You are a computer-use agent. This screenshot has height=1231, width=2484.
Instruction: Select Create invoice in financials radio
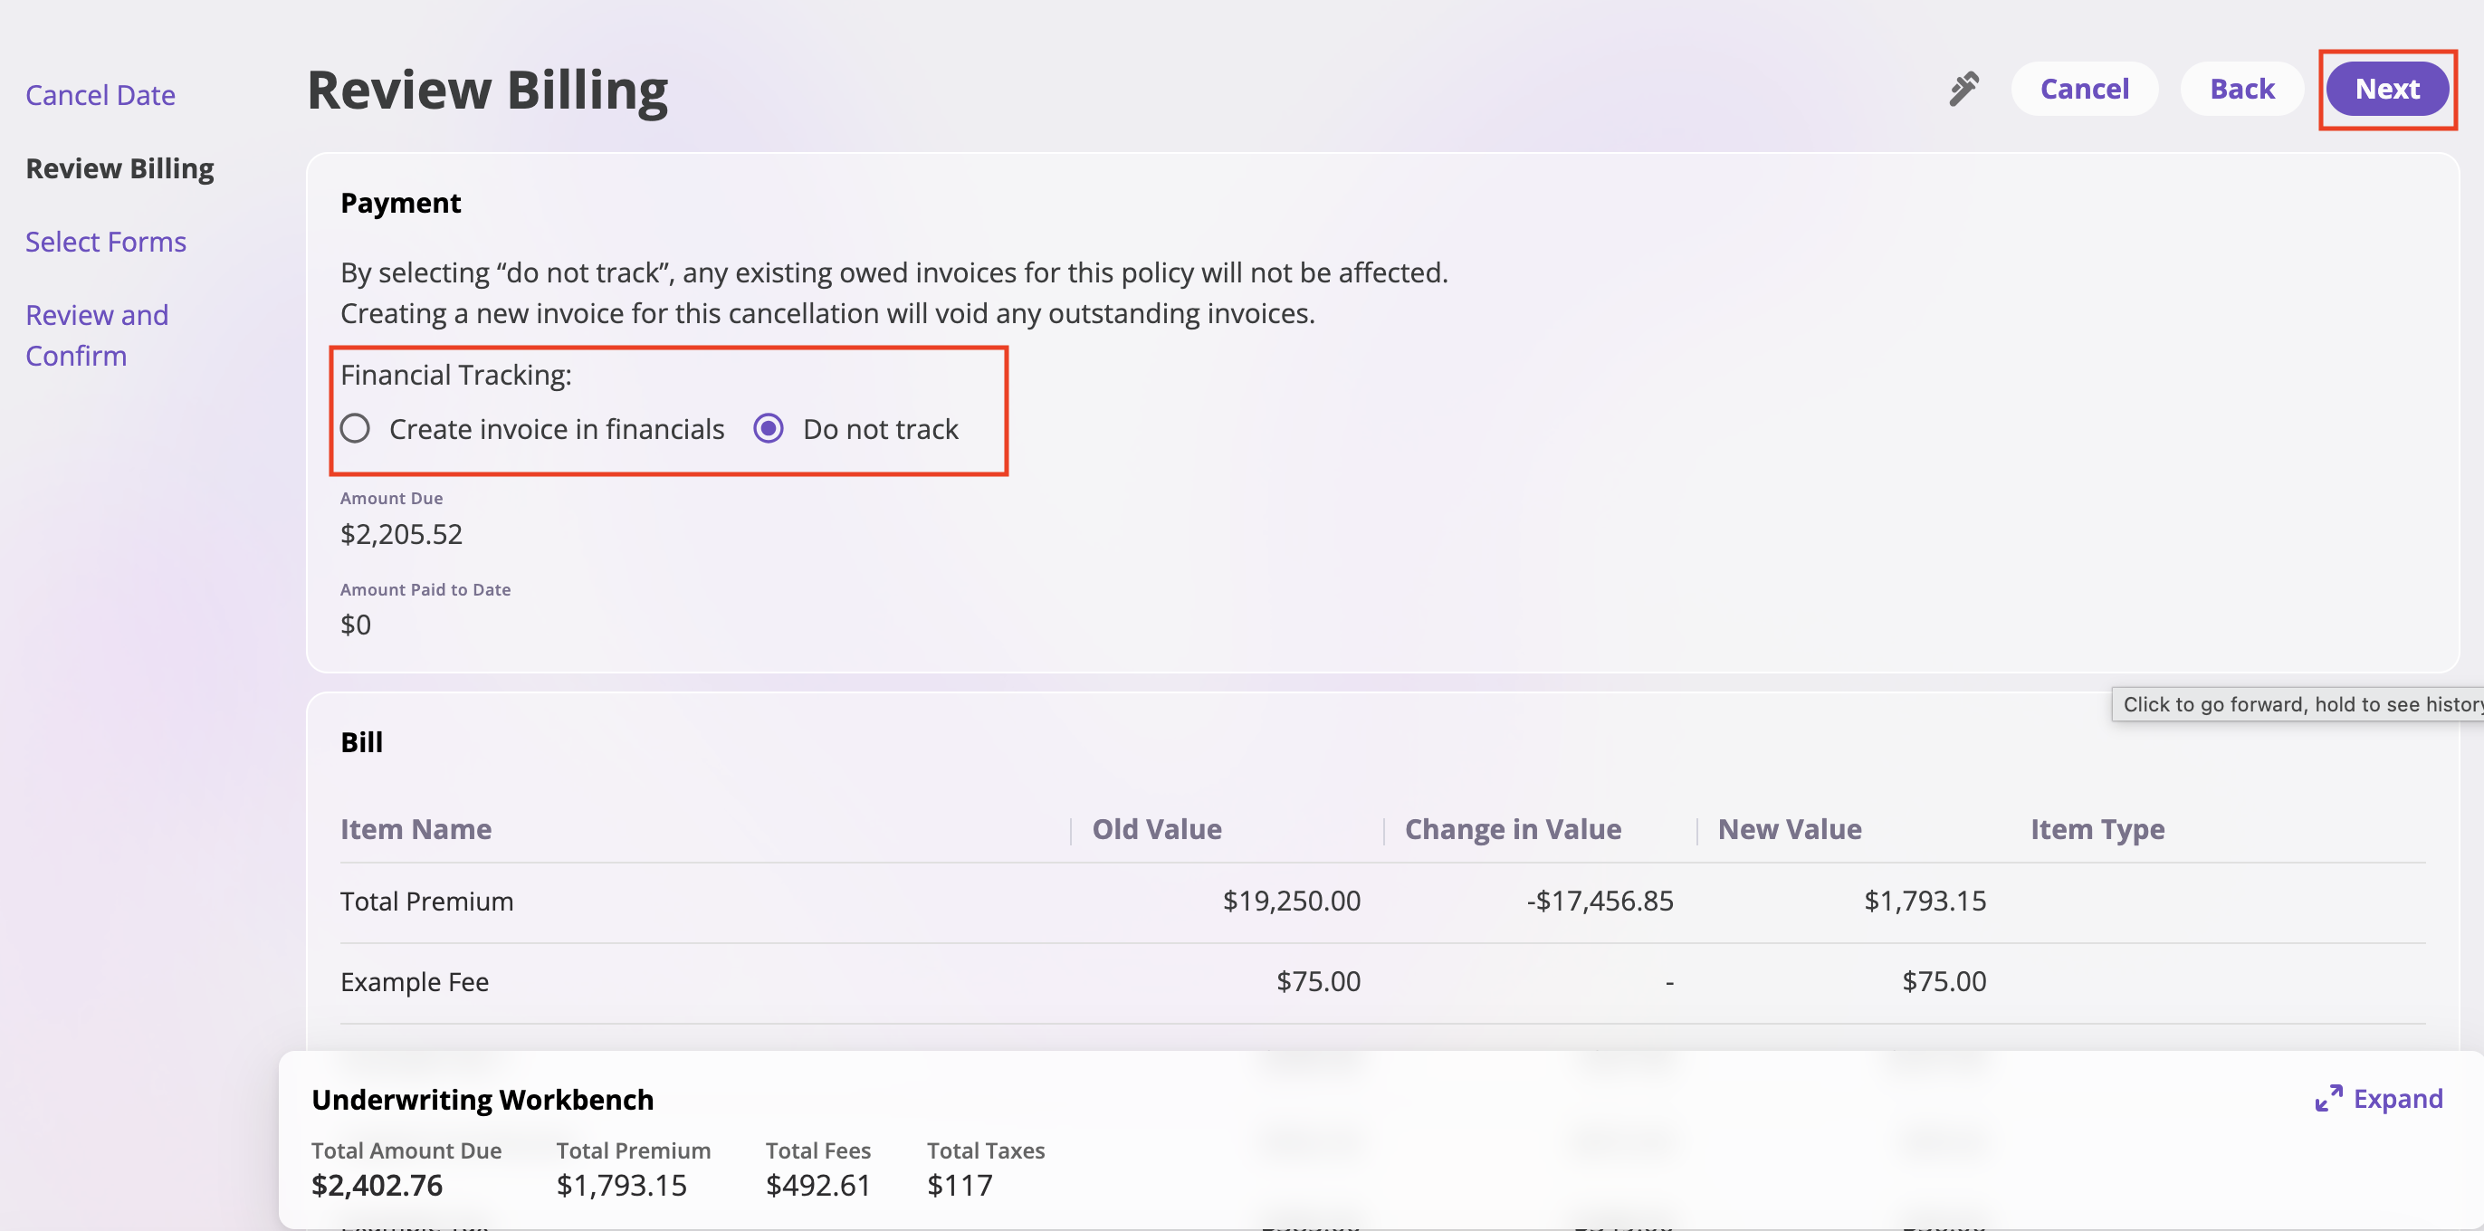tap(355, 428)
